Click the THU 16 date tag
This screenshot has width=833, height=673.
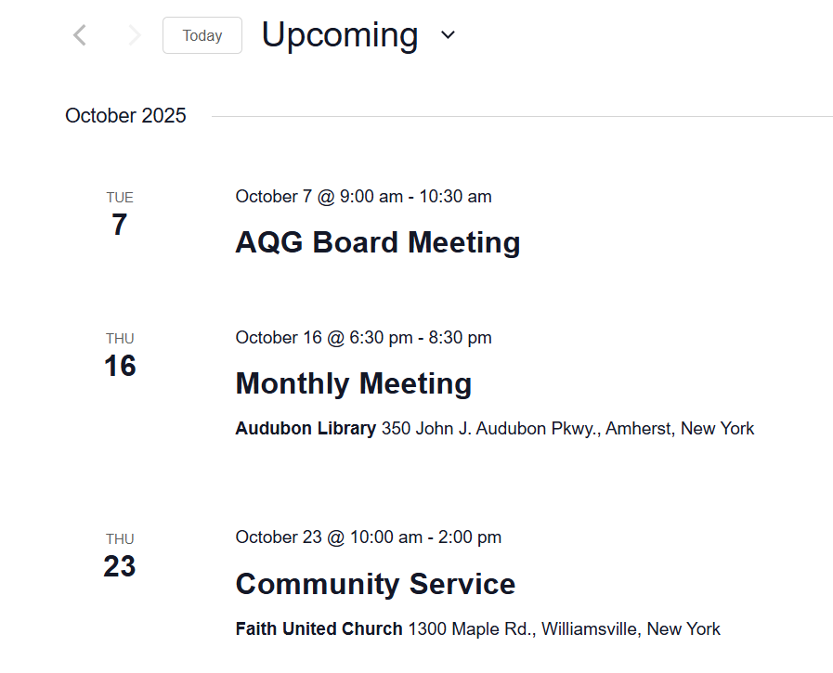pyautogui.click(x=120, y=356)
